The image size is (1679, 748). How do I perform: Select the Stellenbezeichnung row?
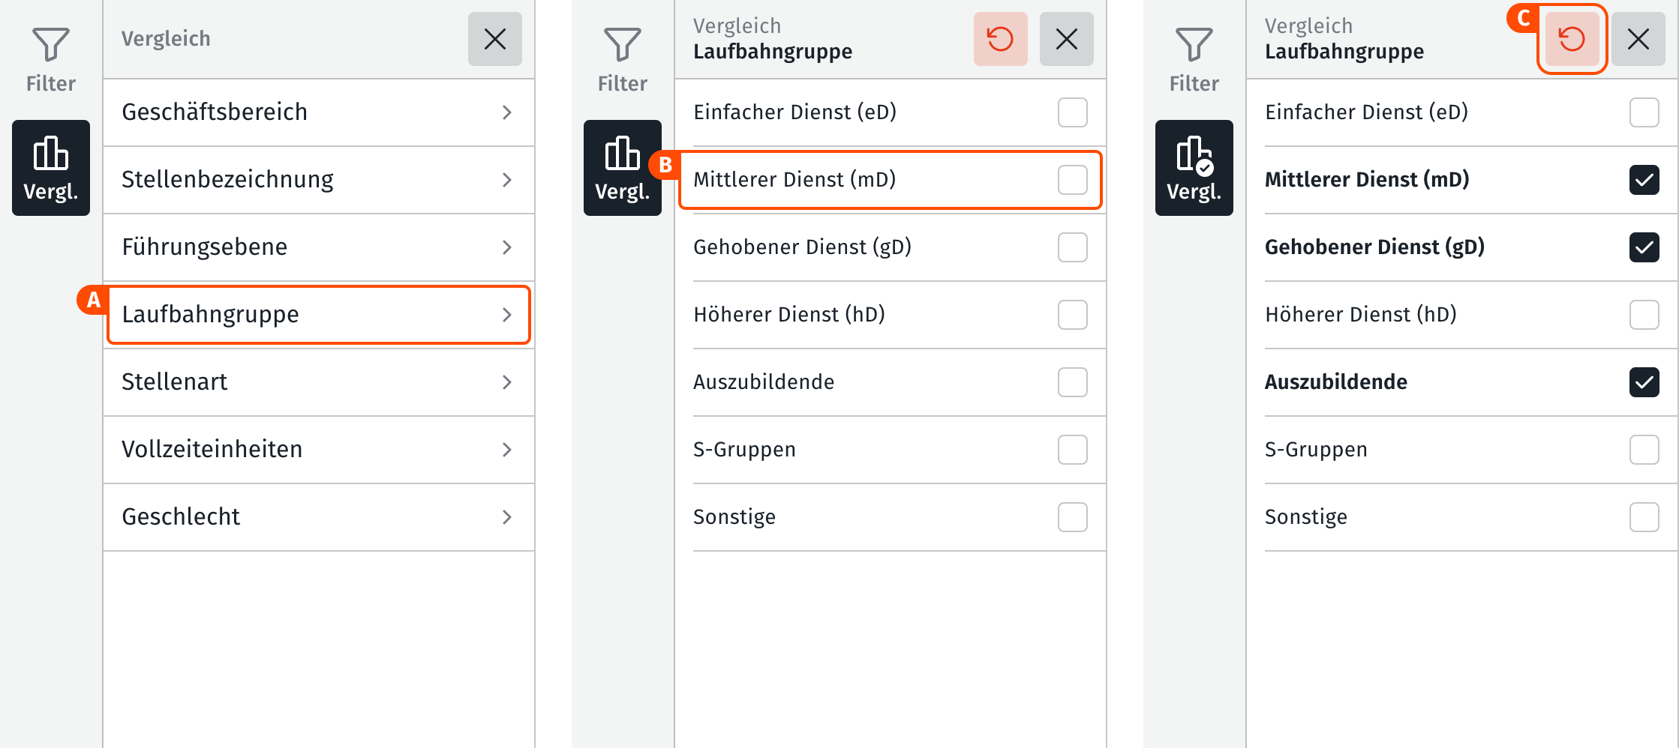tap(318, 180)
